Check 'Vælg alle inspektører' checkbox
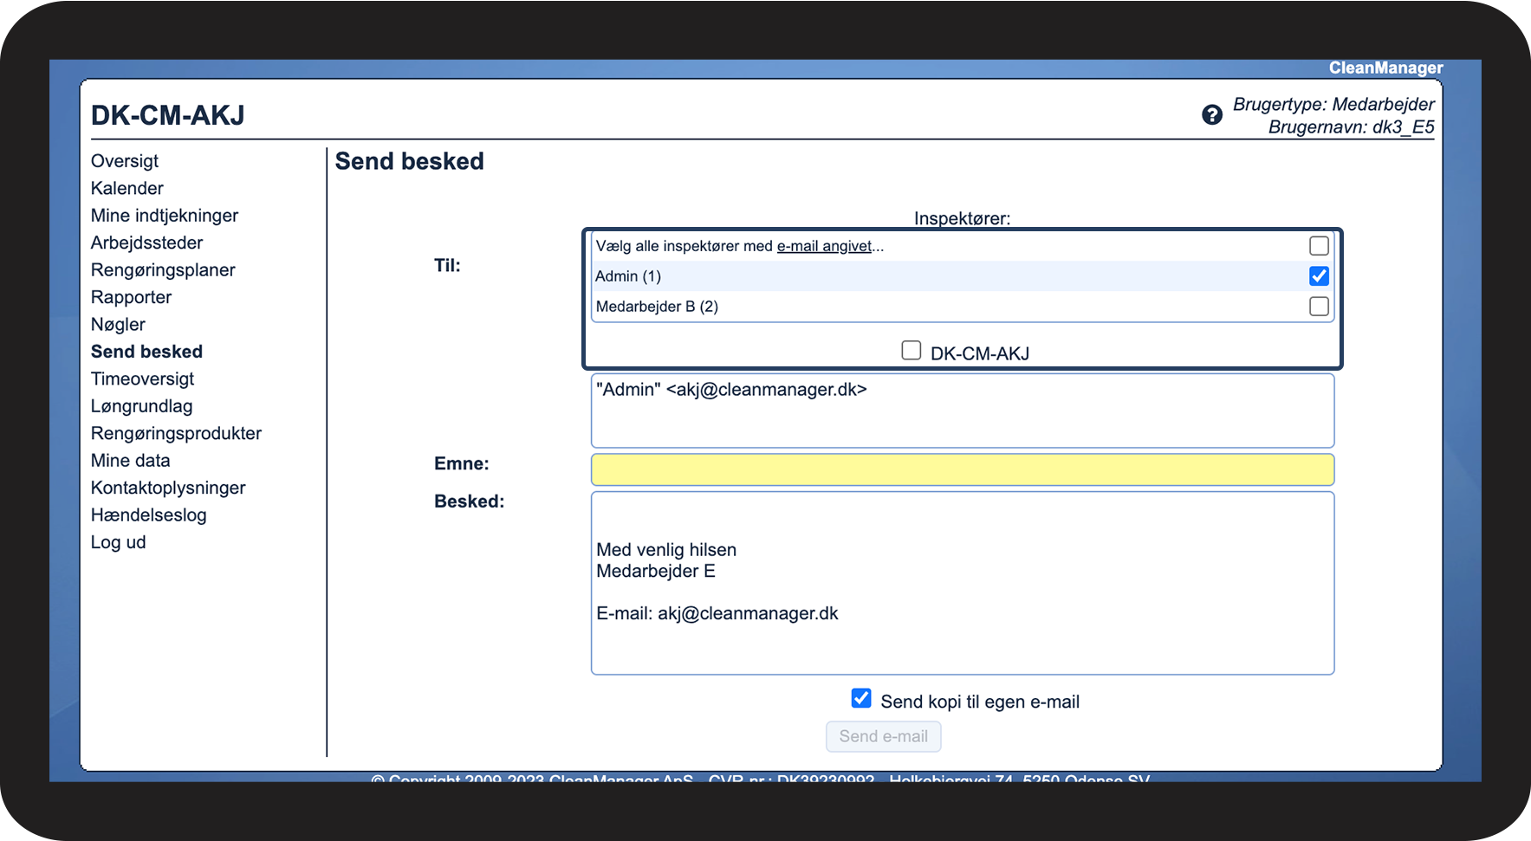 (x=1319, y=246)
